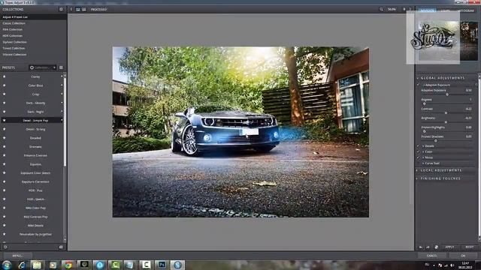Select the Vibrant Collection

coord(15,55)
